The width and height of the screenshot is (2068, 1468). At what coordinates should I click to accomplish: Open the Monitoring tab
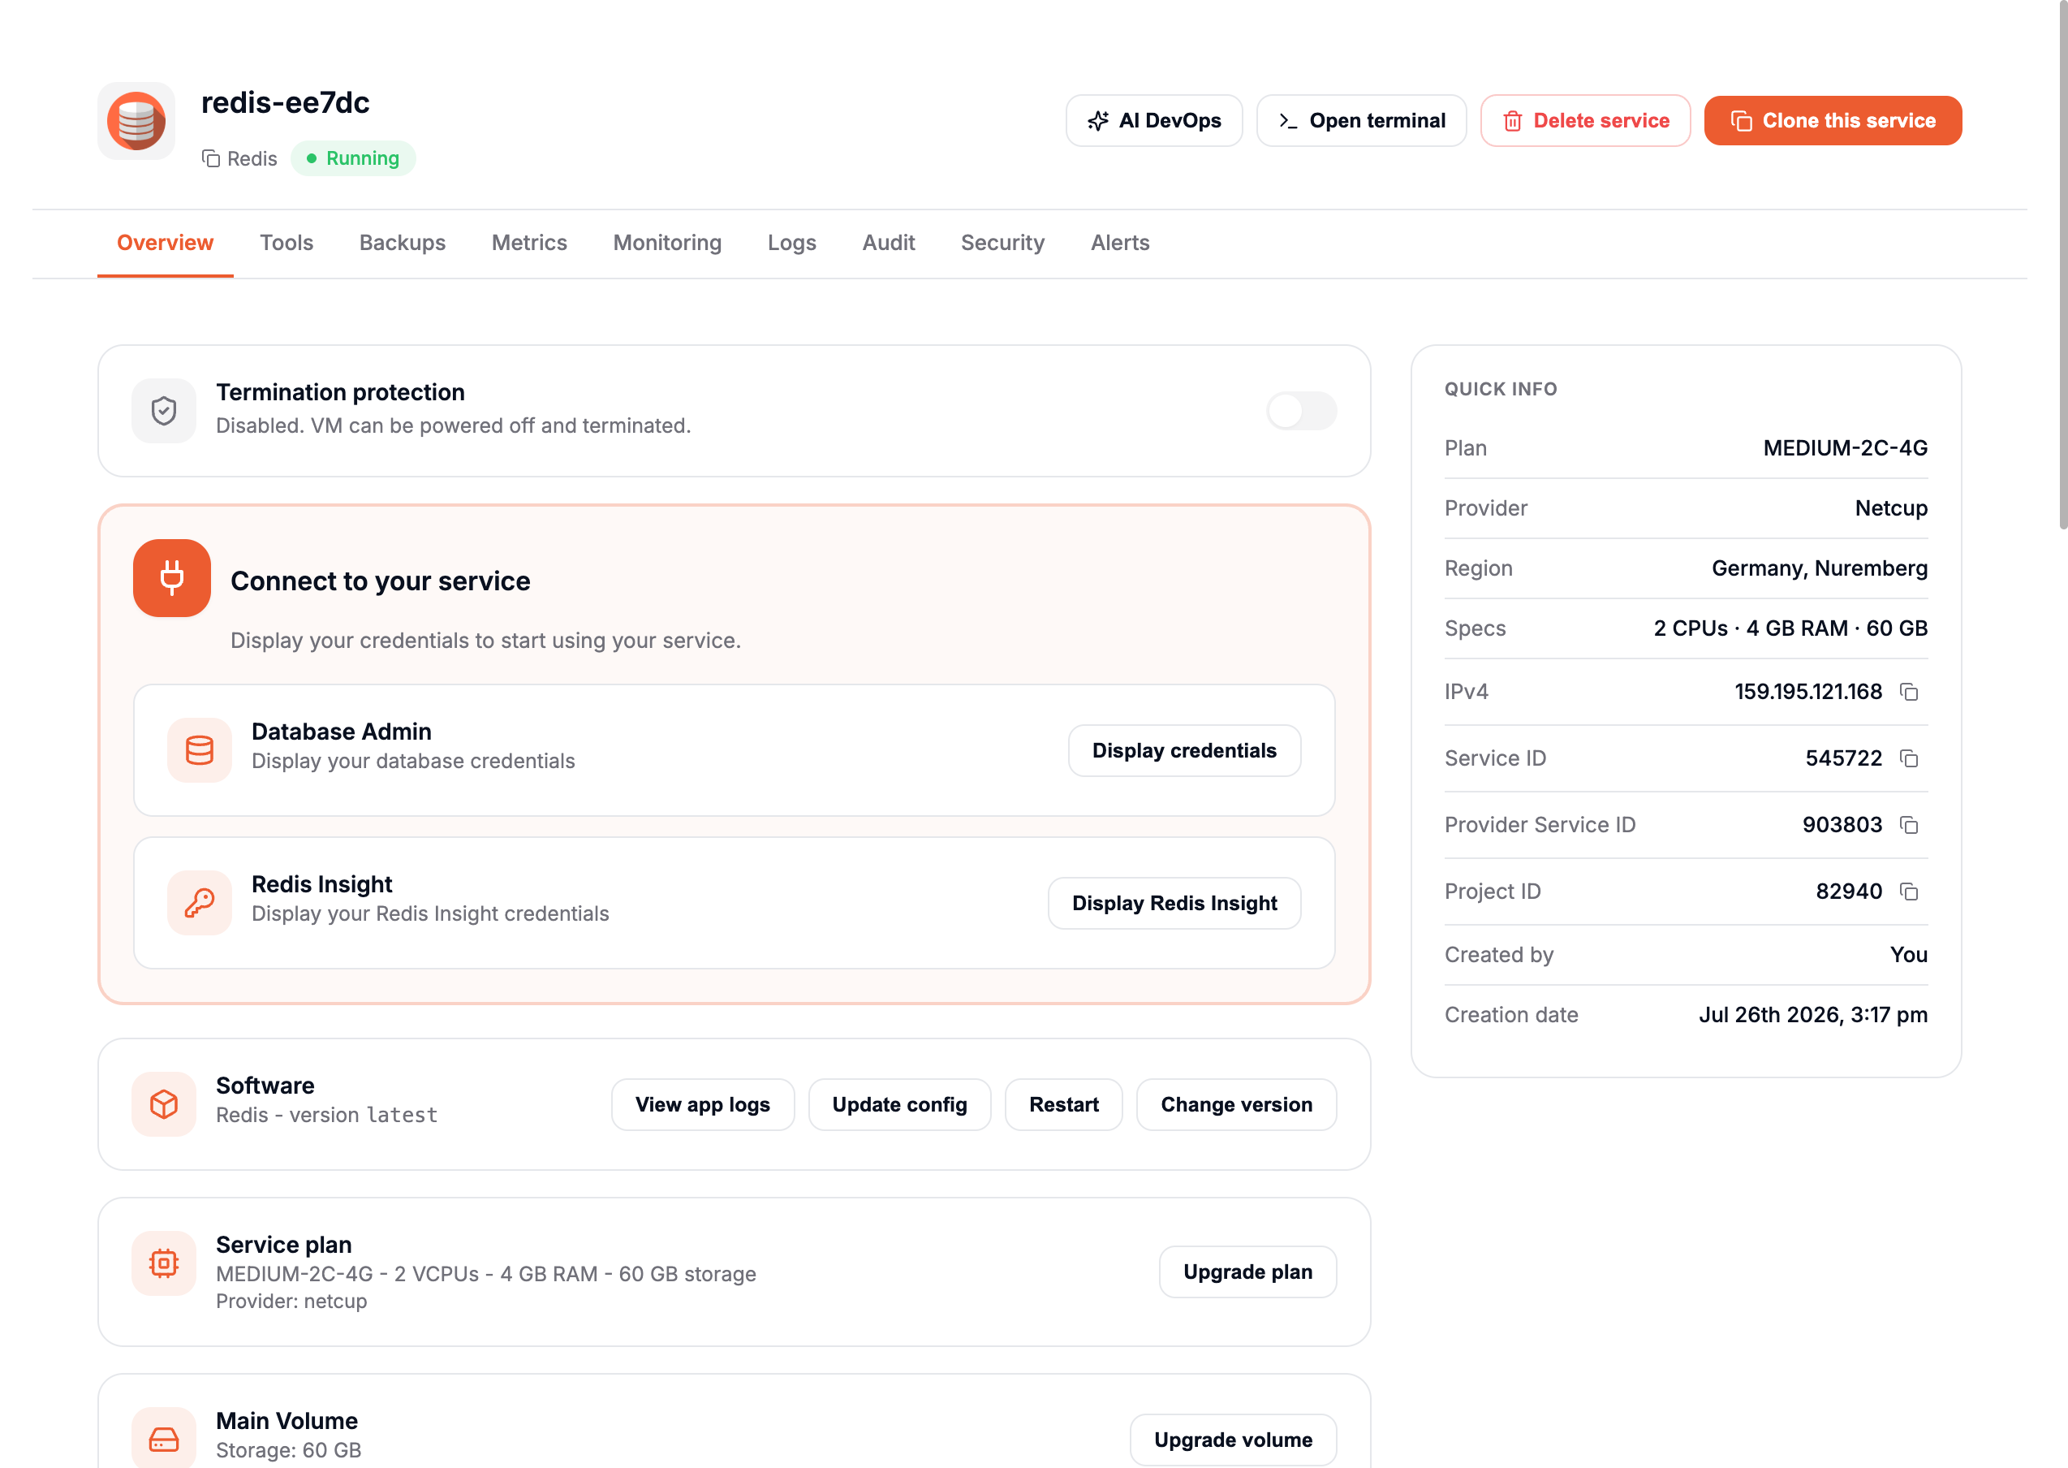[668, 243]
